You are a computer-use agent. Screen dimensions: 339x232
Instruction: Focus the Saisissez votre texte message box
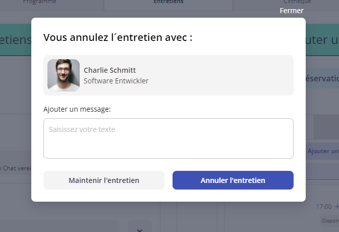tap(168, 138)
